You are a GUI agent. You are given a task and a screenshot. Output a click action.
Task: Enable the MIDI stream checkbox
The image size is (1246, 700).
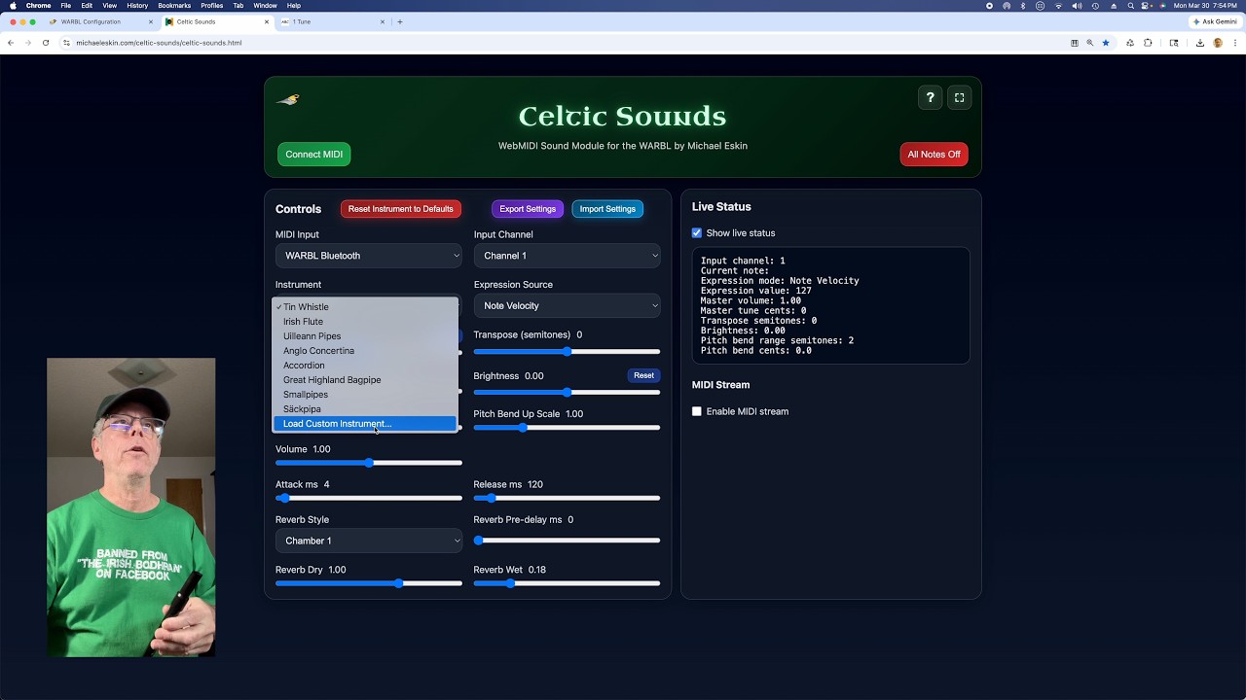[x=697, y=411]
